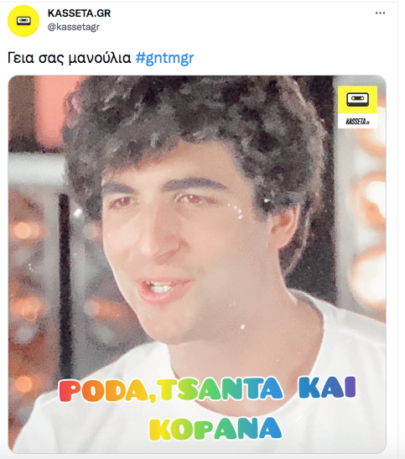Open the KASSETA.GR display name profile link
This screenshot has width=405, height=459.
[79, 13]
